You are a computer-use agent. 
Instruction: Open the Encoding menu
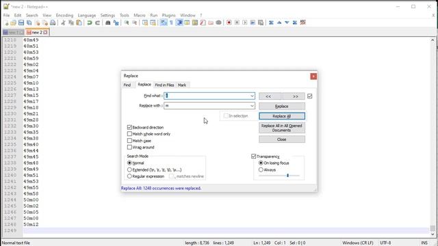64,15
